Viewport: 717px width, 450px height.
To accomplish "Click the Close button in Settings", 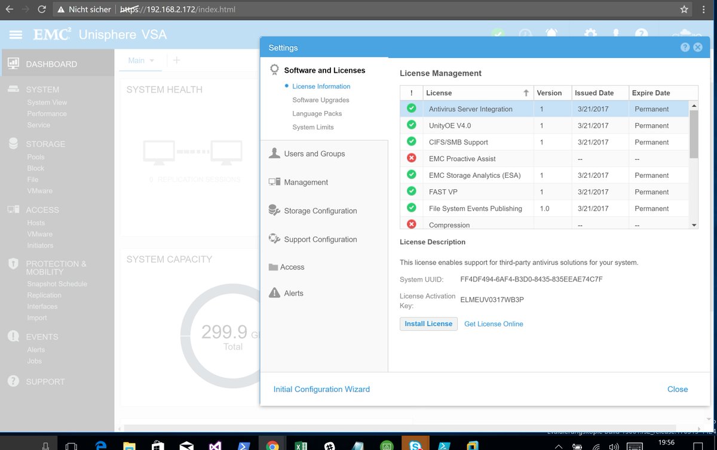I will pos(678,389).
